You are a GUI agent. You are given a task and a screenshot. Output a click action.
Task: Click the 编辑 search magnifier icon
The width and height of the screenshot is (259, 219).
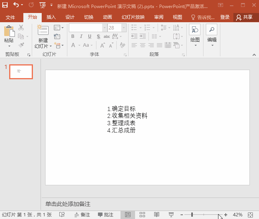pos(212,30)
